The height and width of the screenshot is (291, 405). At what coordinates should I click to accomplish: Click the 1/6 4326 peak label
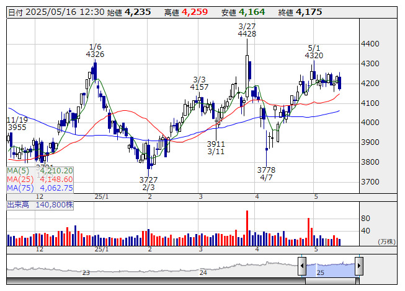coord(95,51)
